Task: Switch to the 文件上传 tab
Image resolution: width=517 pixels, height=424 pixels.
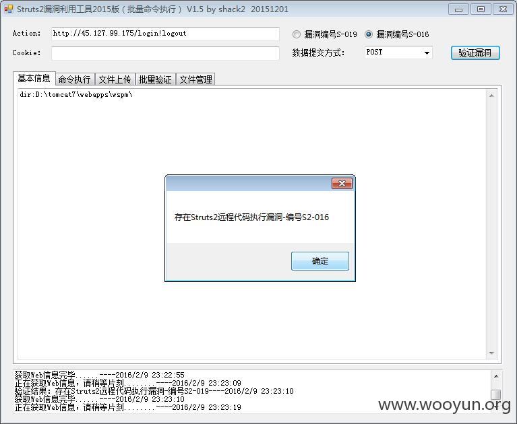Action: click(x=115, y=79)
